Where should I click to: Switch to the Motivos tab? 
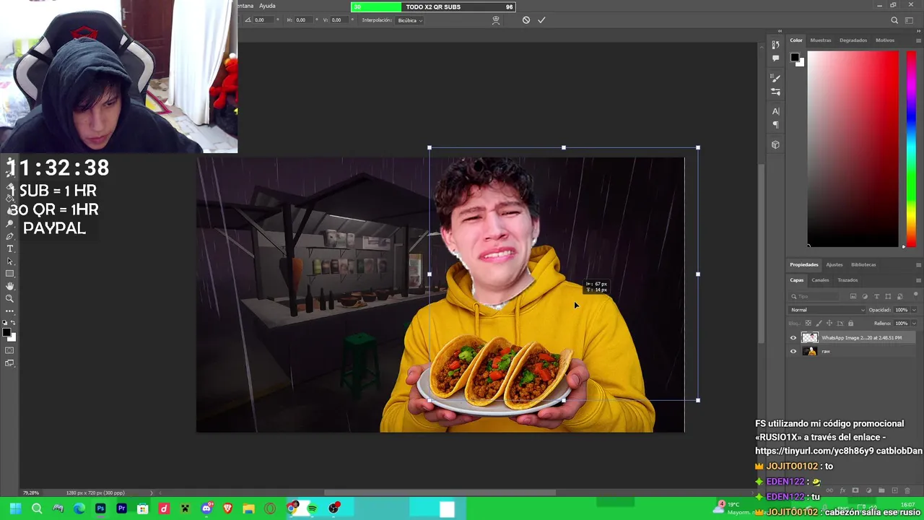pyautogui.click(x=885, y=40)
